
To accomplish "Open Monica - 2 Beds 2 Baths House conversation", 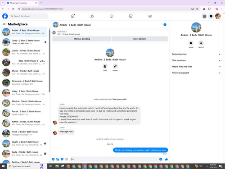I will [24, 103].
